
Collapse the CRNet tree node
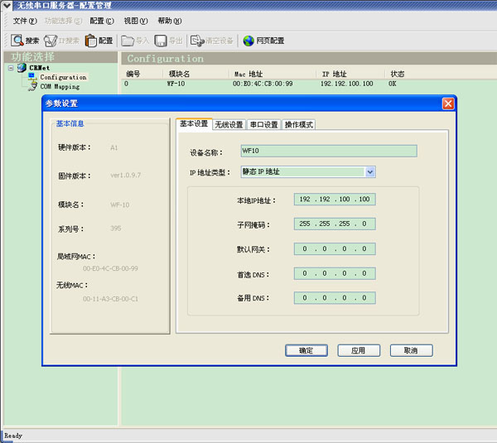pyautogui.click(x=11, y=68)
